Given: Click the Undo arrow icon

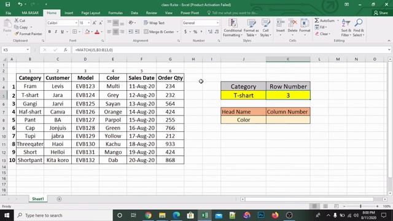Looking at the screenshot, I should 20,4.
